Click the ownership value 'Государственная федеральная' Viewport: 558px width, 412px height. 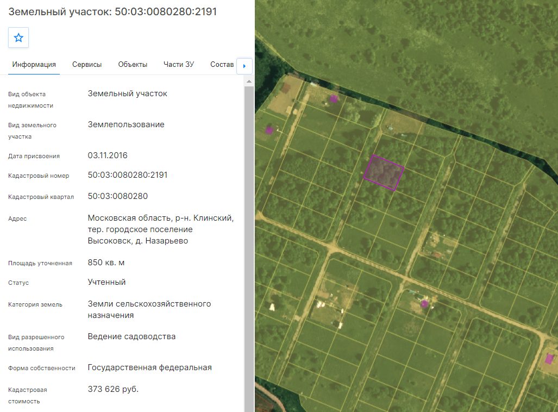coord(149,367)
